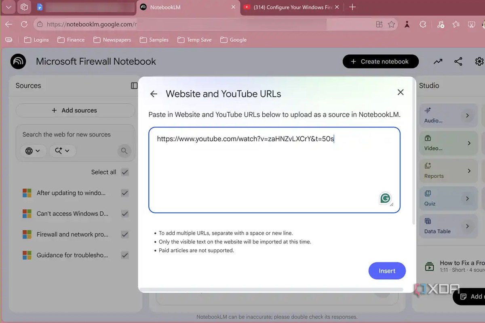This screenshot has width=485, height=323.
Task: Switch to the YouTube Configure Windows tab
Action: 292,7
